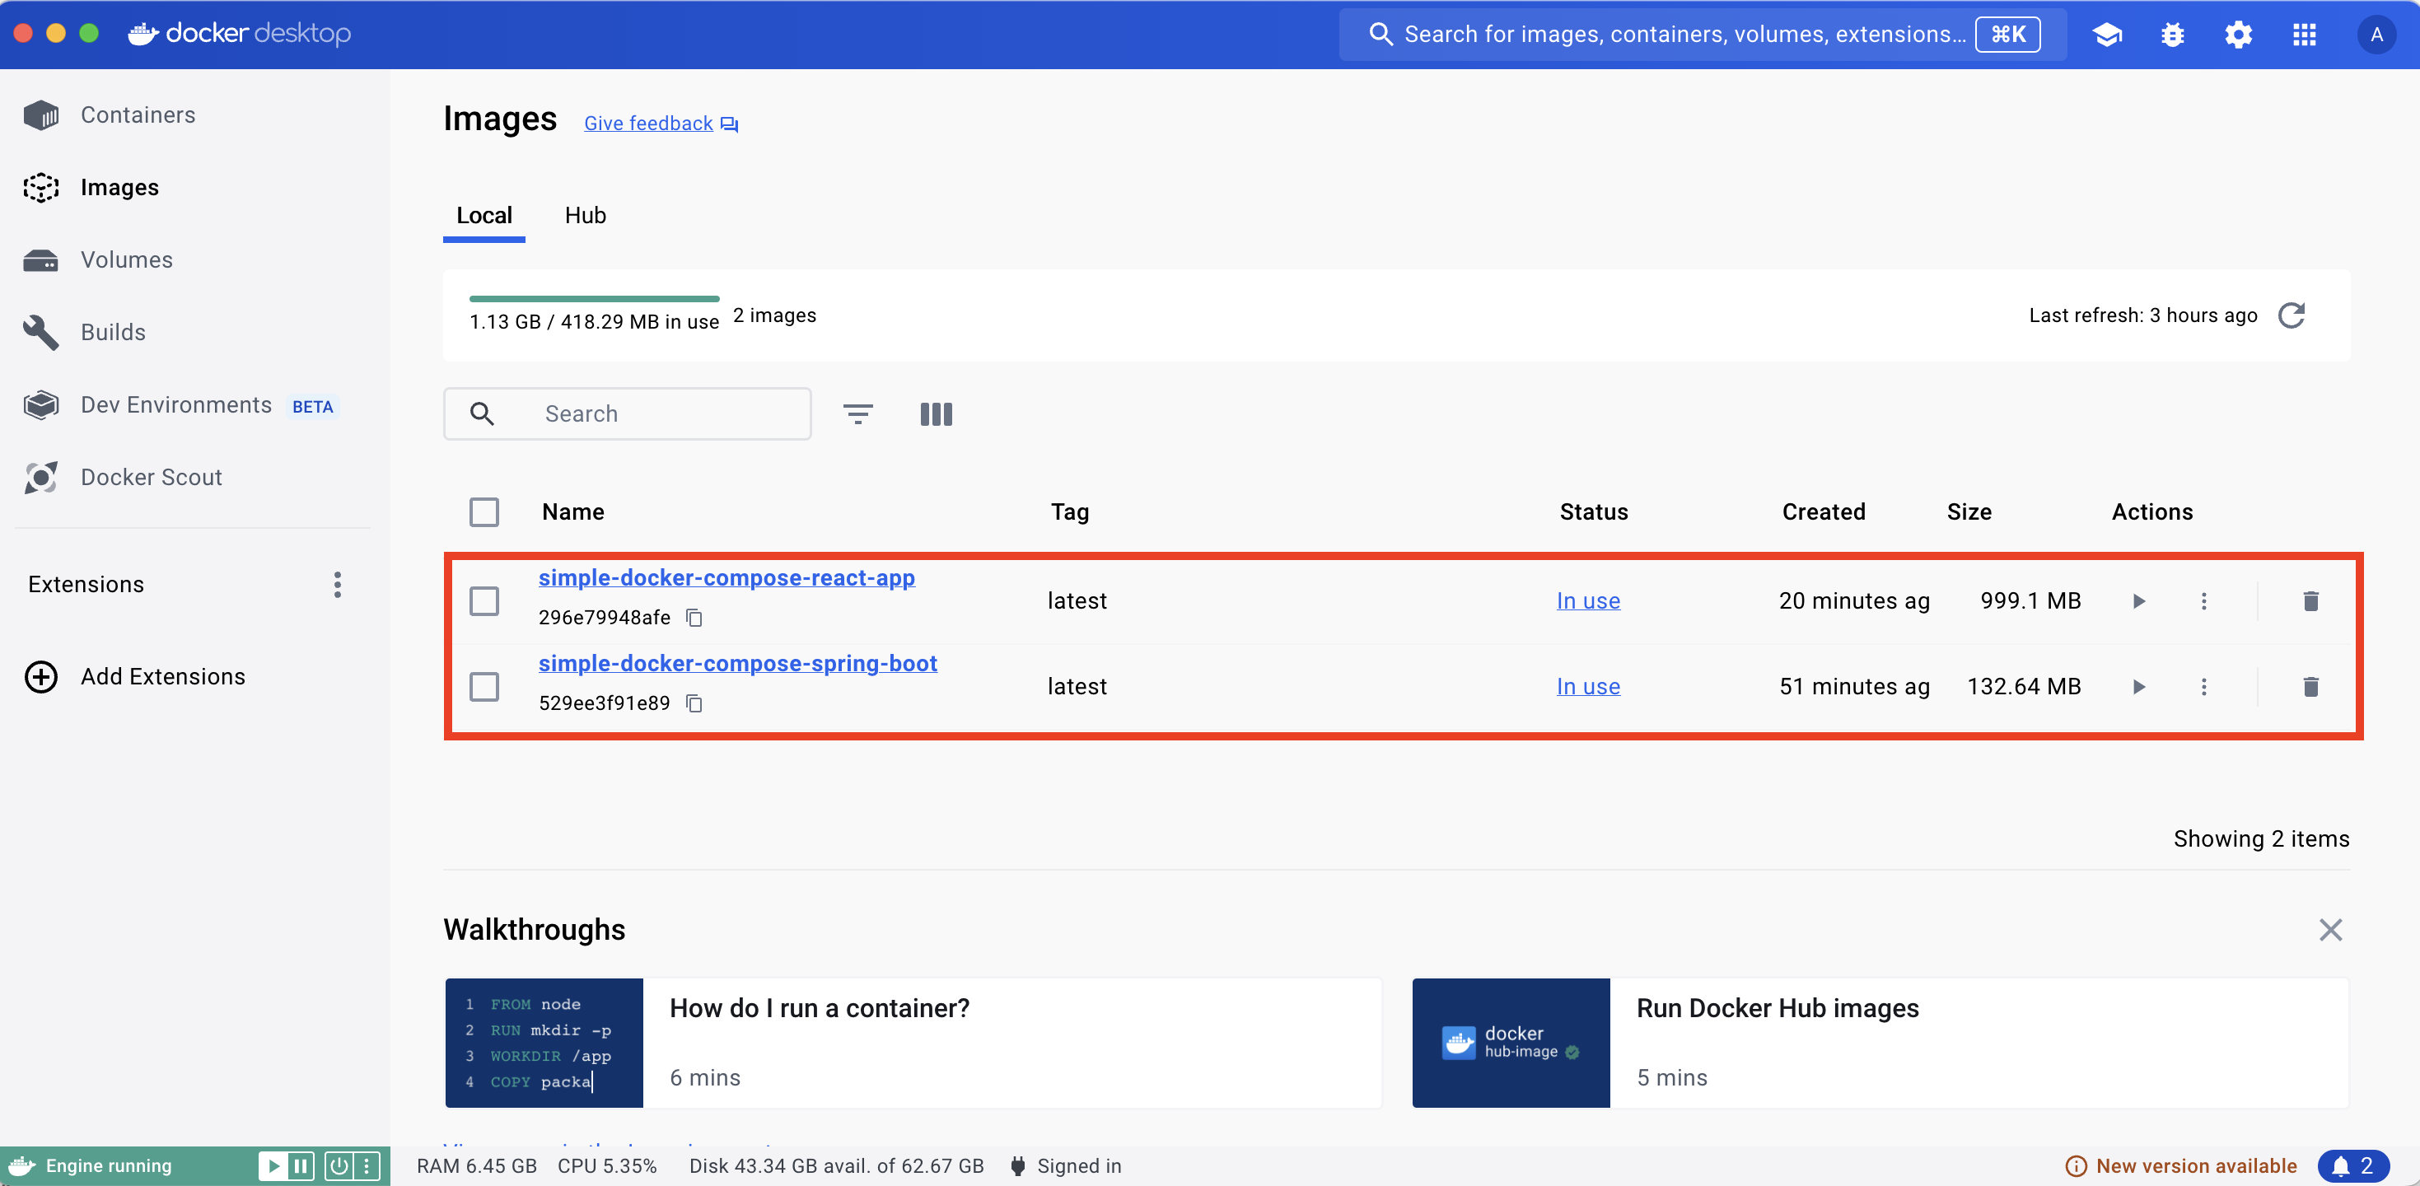The width and height of the screenshot is (2420, 1186).
Task: Open Docker Desktop settings gear
Action: [x=2238, y=35]
